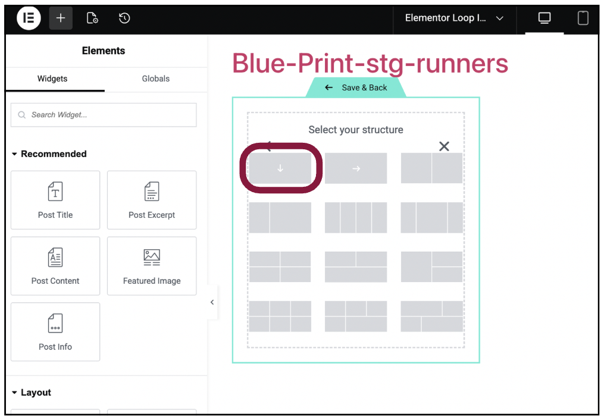Focus the Search Widget field
Viewport: 601px width, 420px height.
(104, 115)
